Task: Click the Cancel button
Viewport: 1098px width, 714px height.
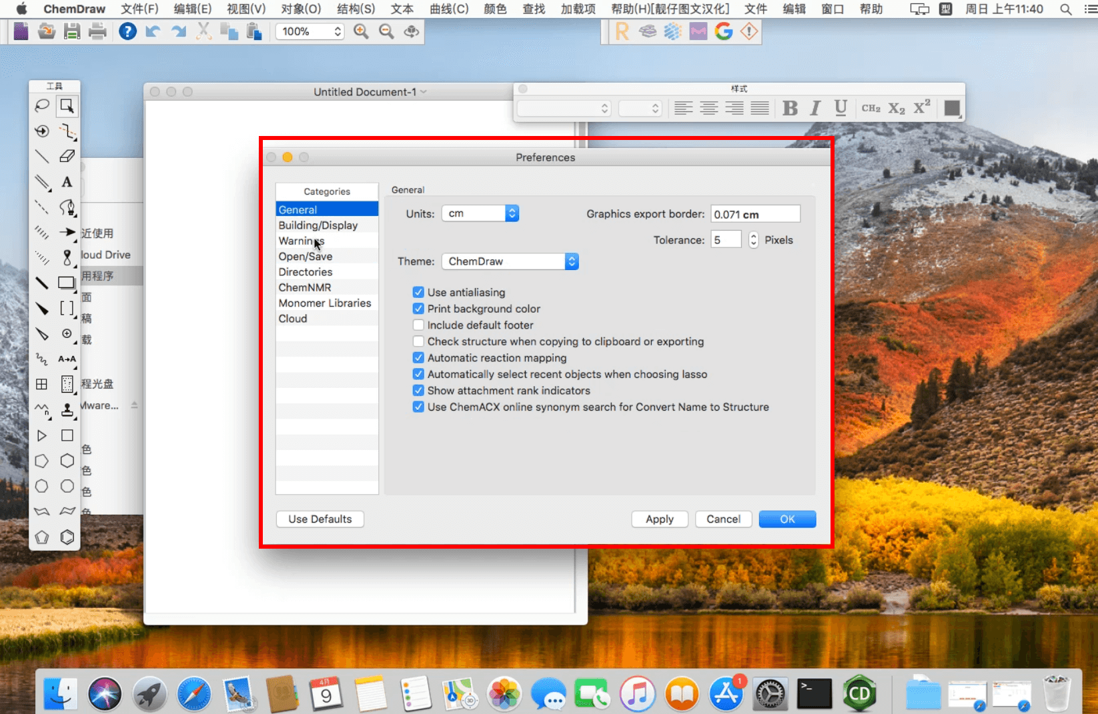Action: (724, 519)
